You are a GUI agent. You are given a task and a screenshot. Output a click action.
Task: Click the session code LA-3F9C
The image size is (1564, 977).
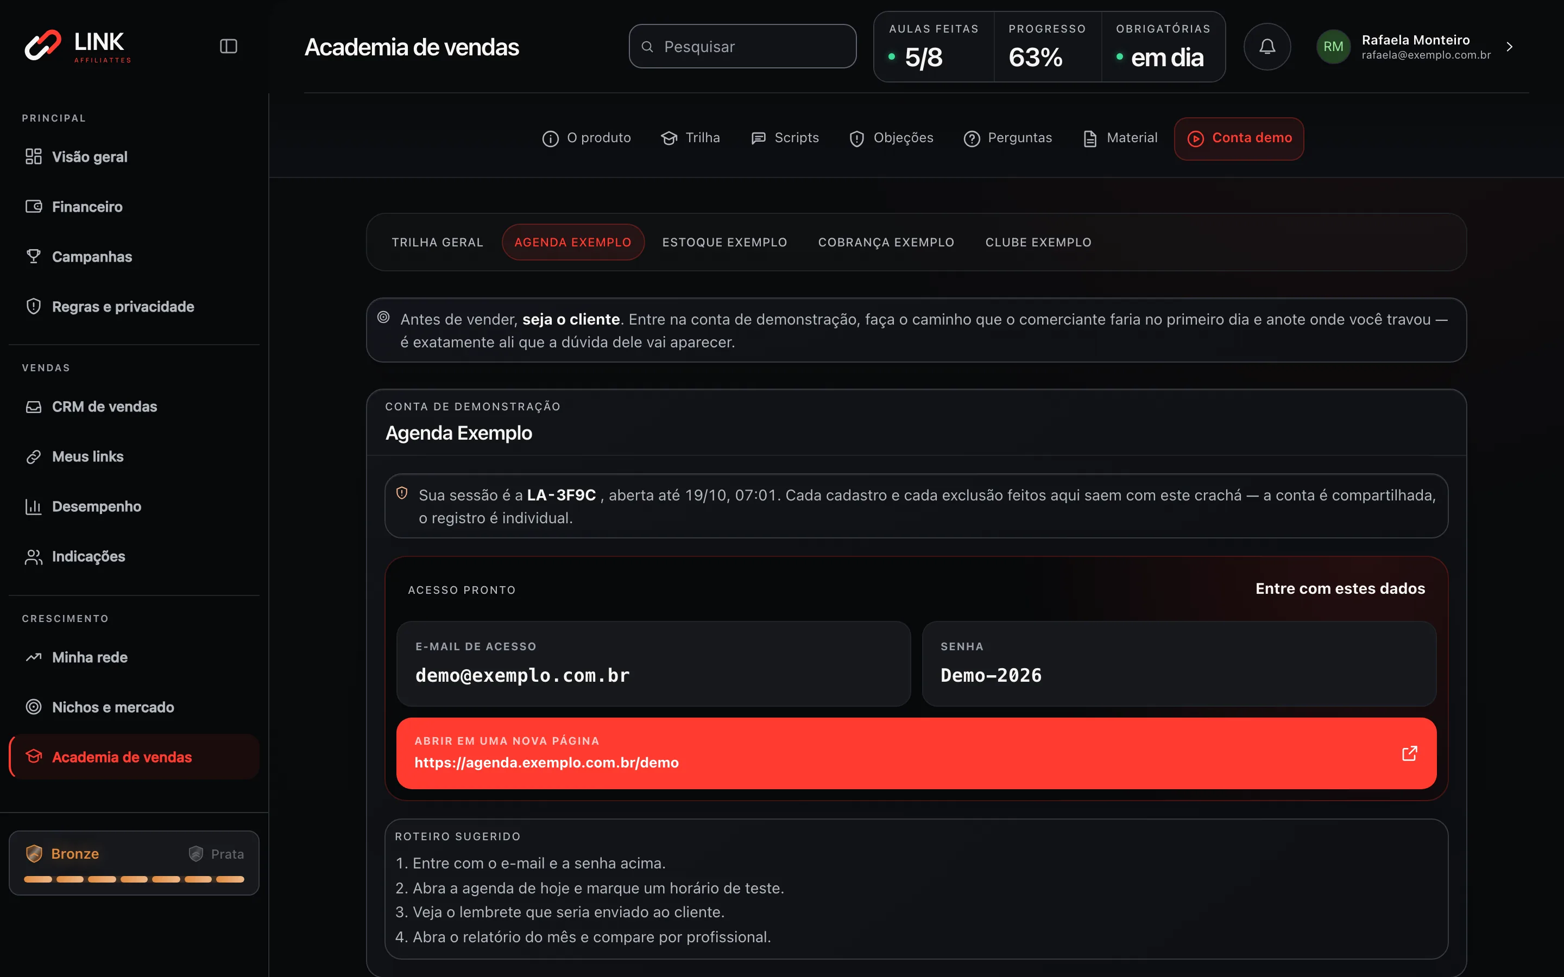pos(561,495)
